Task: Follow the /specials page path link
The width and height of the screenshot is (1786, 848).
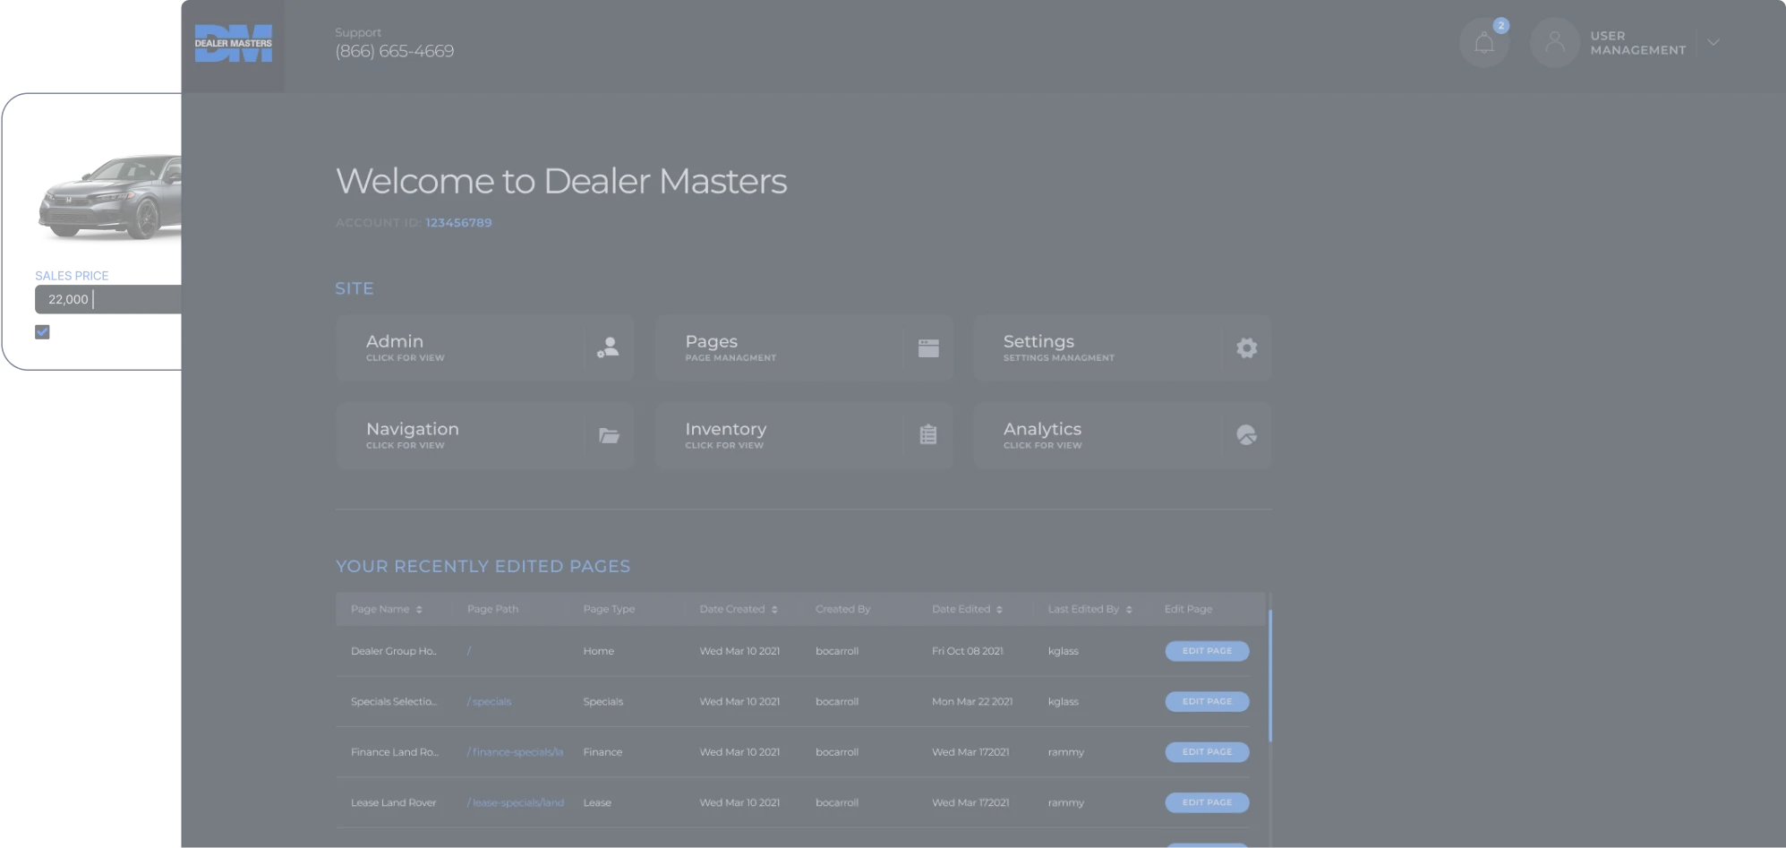Action: pyautogui.click(x=490, y=702)
